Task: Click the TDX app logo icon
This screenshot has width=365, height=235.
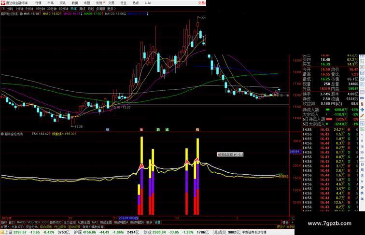Action: [x=3, y=3]
